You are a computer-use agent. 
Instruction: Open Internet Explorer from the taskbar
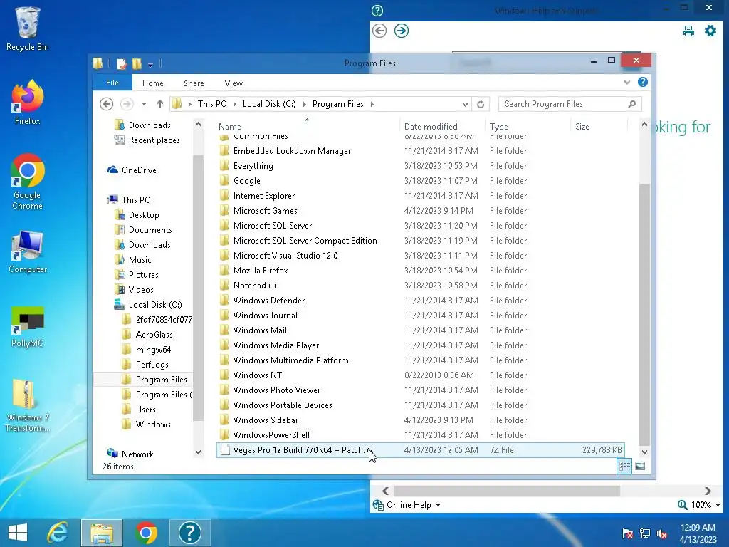(58, 533)
